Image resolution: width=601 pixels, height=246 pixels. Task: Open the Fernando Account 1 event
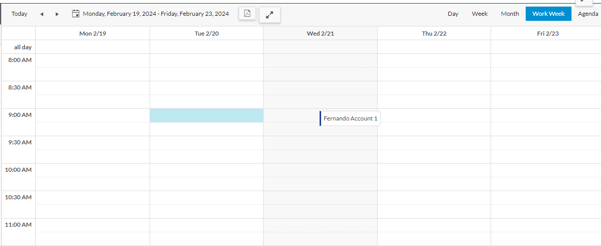tap(350, 118)
